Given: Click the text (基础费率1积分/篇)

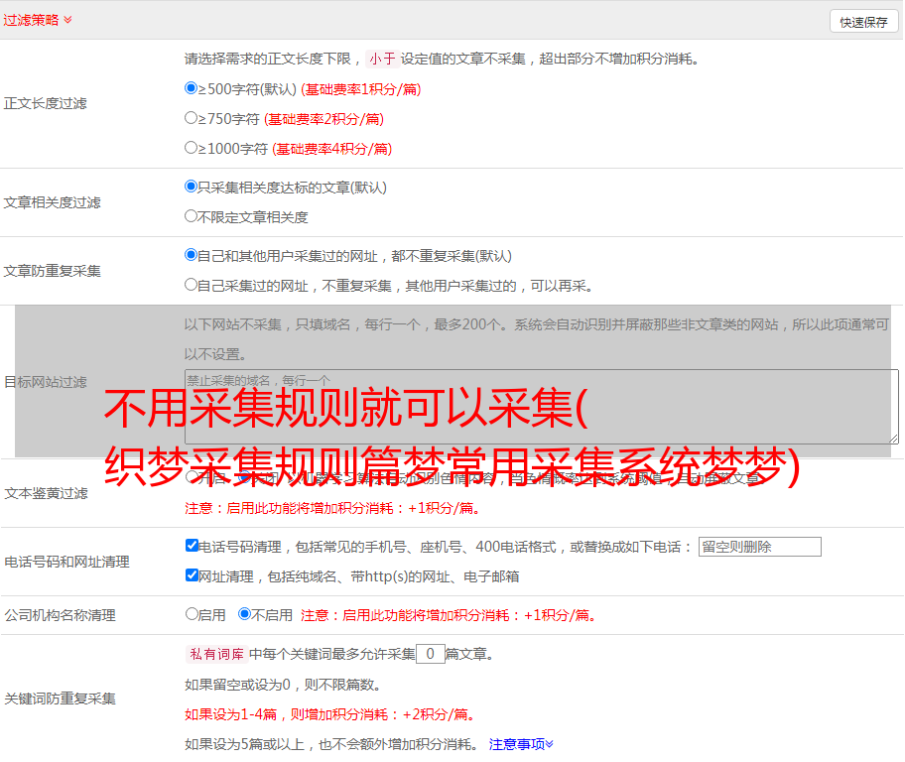Looking at the screenshot, I should click(361, 89).
